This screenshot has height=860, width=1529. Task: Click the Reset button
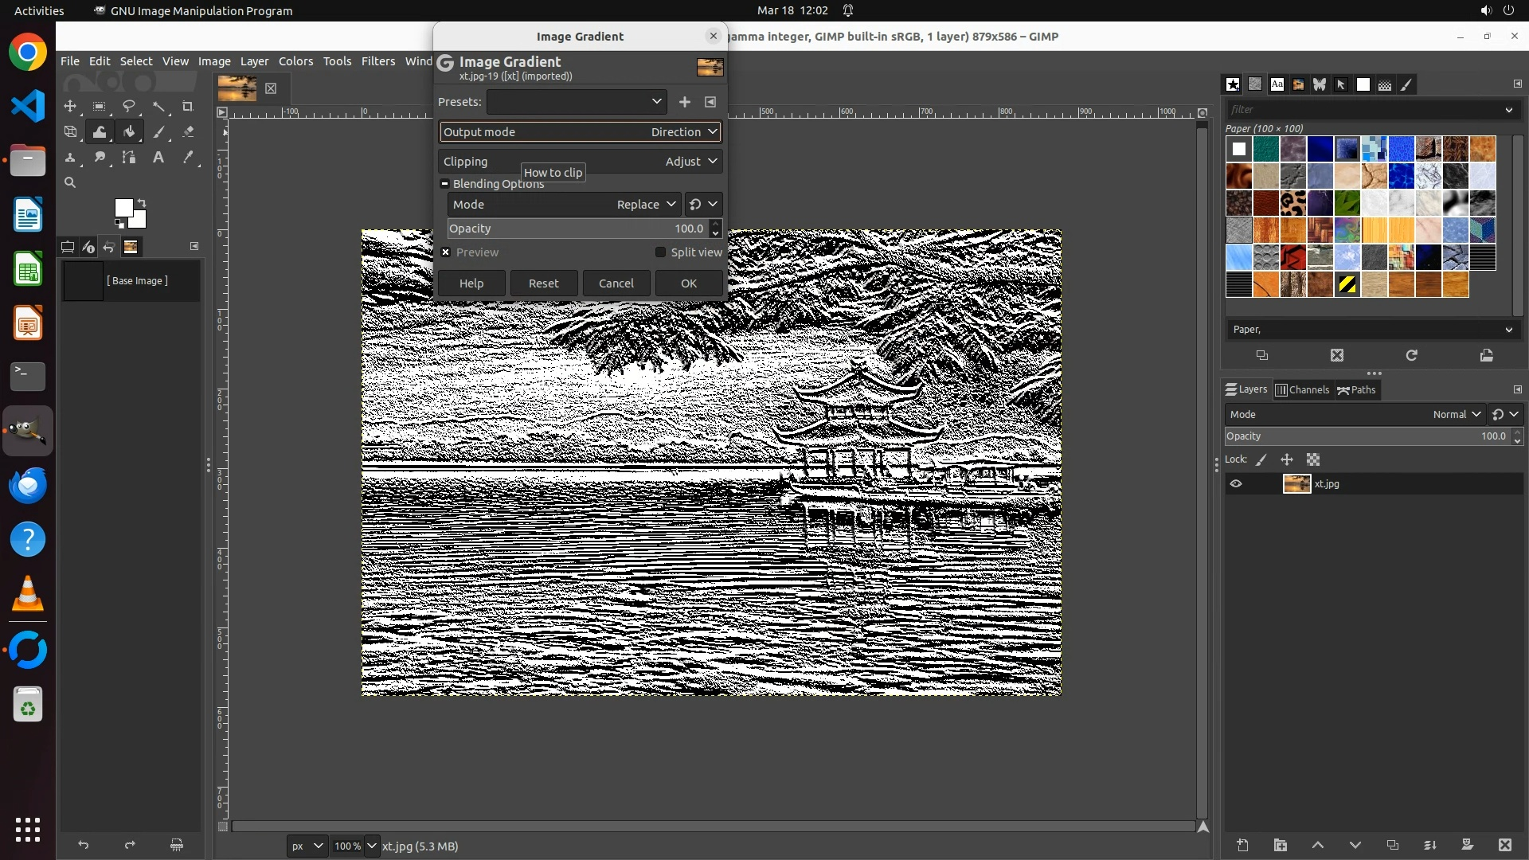543,283
